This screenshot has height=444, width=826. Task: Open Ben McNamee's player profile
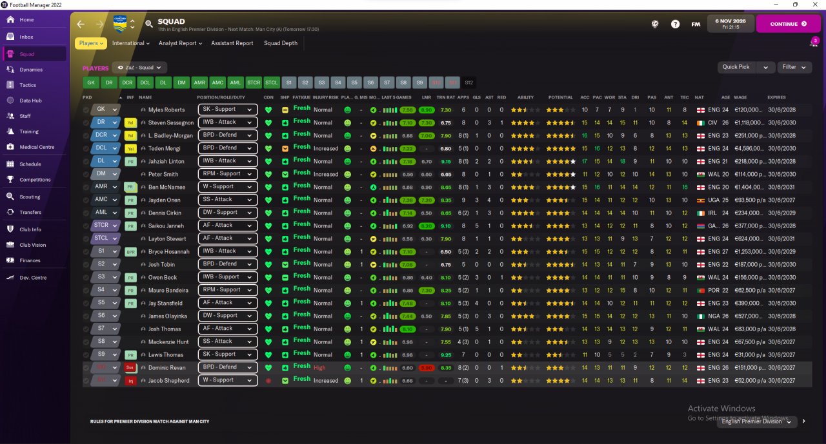(x=166, y=187)
